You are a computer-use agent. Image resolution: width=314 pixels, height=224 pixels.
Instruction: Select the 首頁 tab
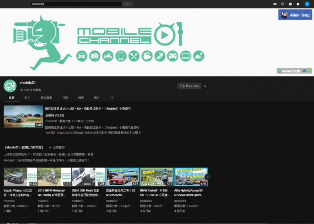12,98
